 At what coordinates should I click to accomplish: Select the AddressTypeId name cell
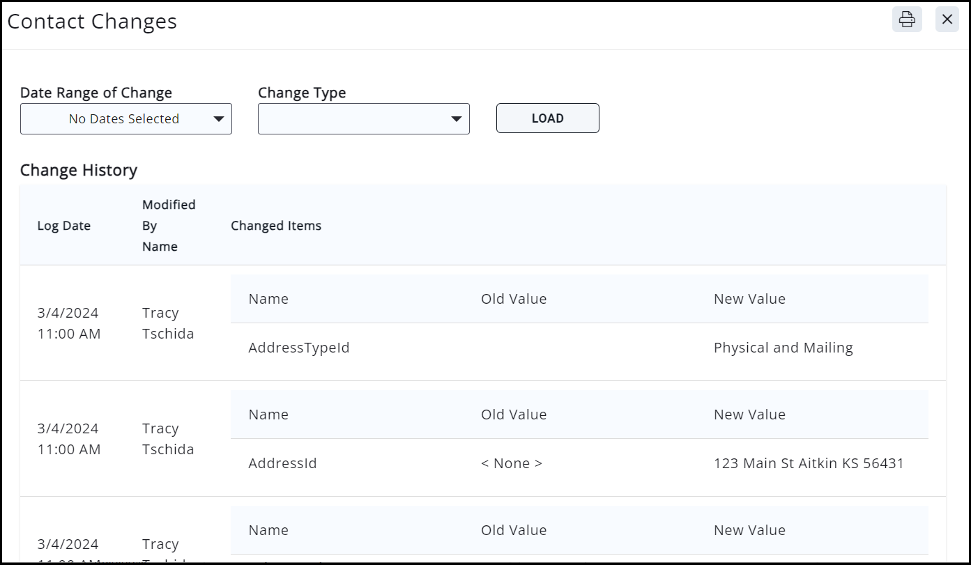click(298, 348)
